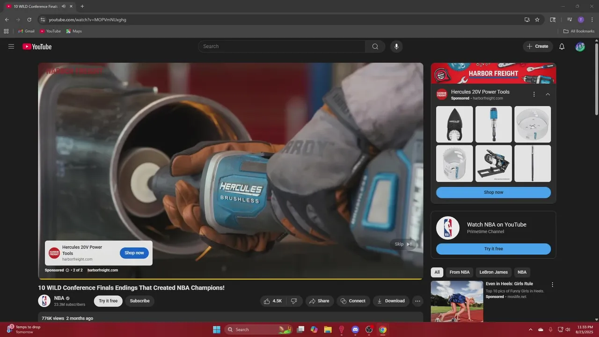
Task: Click the yellow ad progress bar
Action: tap(230, 279)
